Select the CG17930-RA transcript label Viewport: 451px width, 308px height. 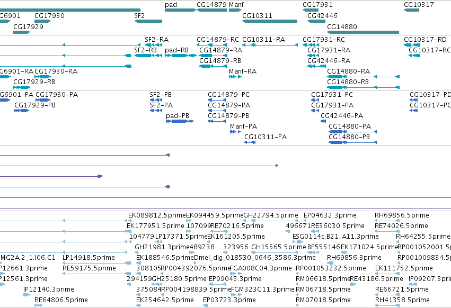pyautogui.click(x=56, y=71)
